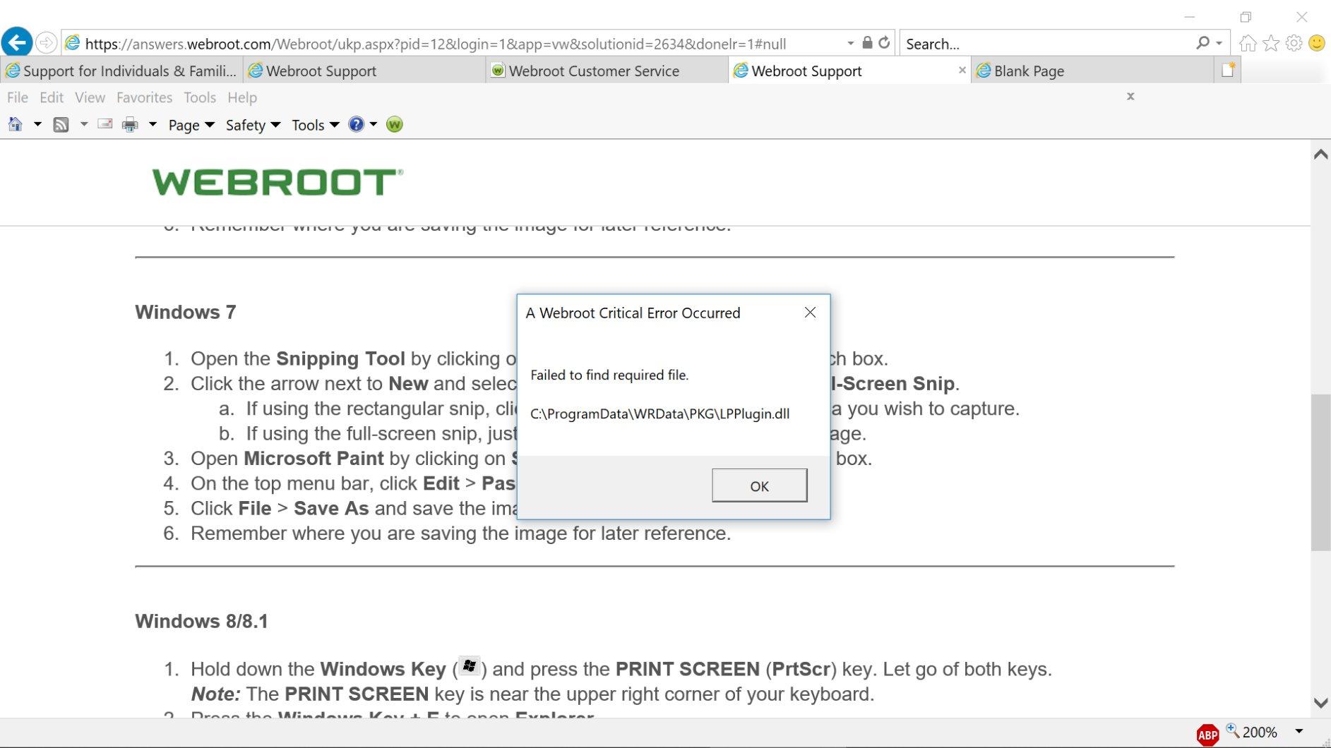Screen dimensions: 1331x748
Task: Open the File menu
Action: 18,97
